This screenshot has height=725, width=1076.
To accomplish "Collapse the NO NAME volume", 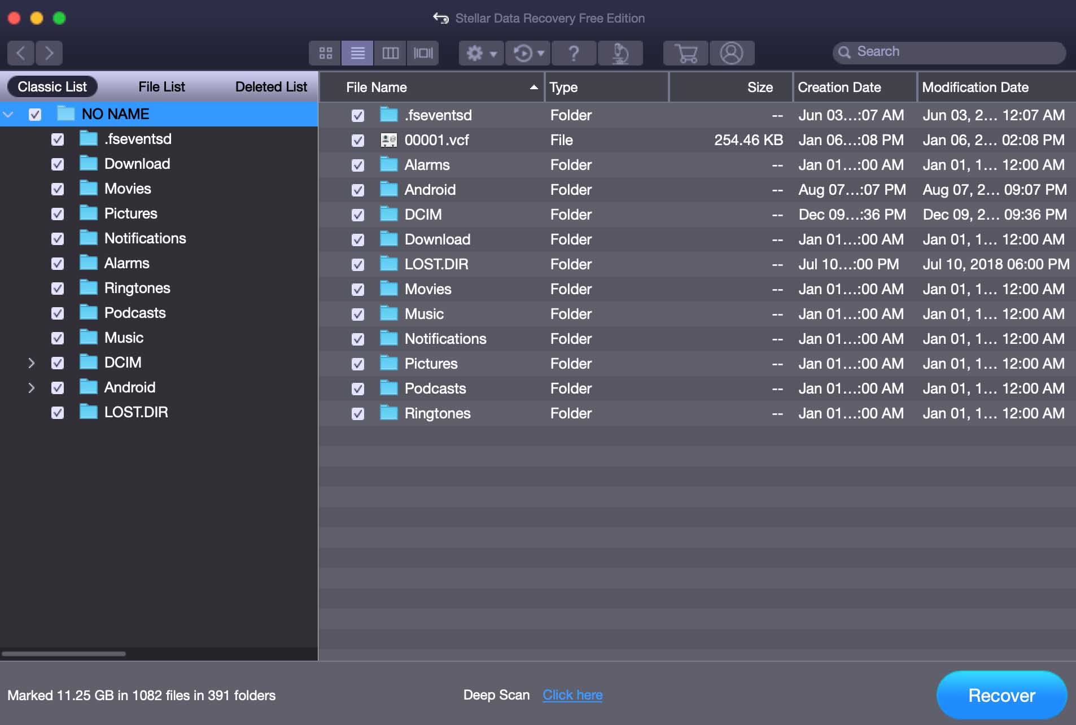I will [x=8, y=114].
